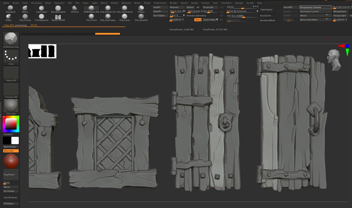Toggle Live Boolean mode

[11, 197]
